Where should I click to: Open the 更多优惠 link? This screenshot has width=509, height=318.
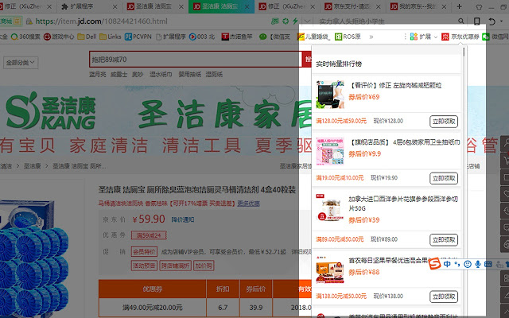[248, 204]
